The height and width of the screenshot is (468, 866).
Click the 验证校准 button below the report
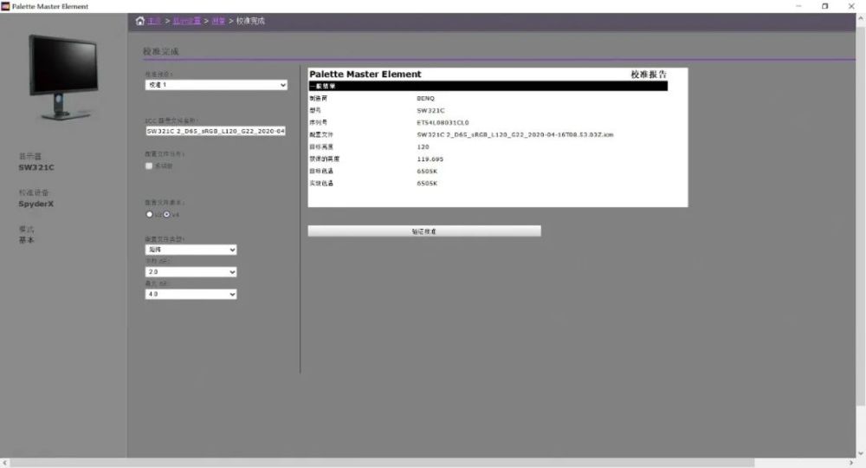[424, 231]
